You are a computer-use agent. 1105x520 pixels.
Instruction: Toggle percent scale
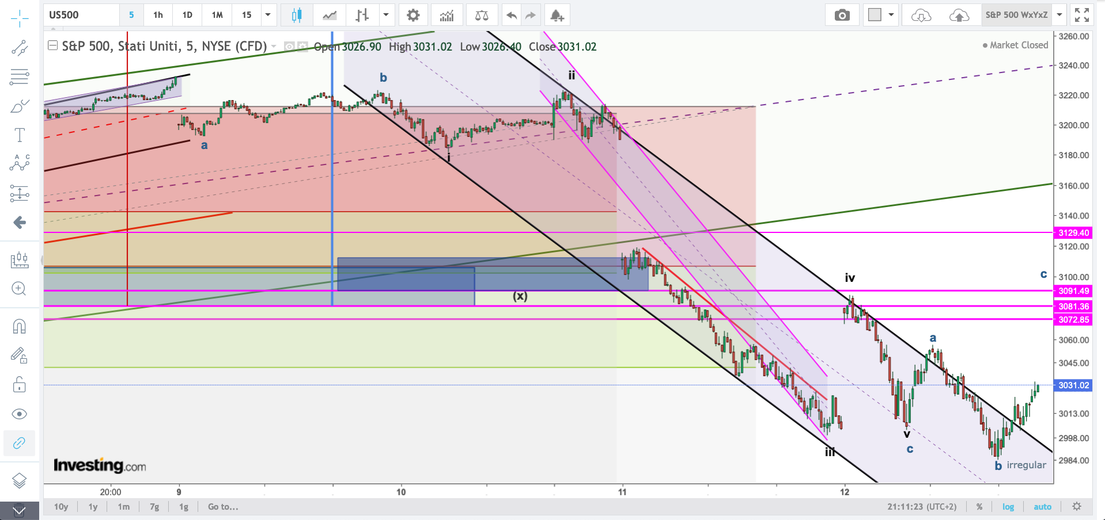coord(979,507)
